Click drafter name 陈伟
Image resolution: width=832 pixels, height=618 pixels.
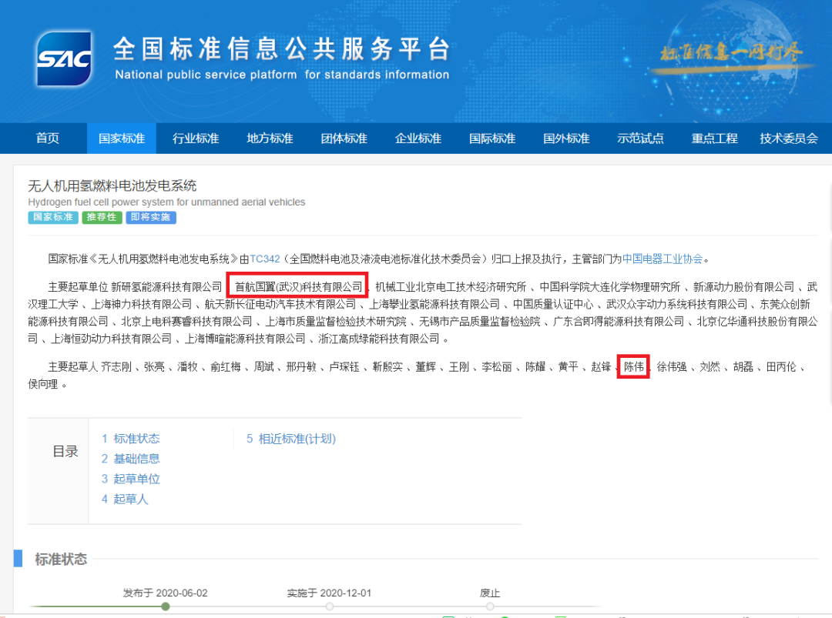tap(633, 367)
